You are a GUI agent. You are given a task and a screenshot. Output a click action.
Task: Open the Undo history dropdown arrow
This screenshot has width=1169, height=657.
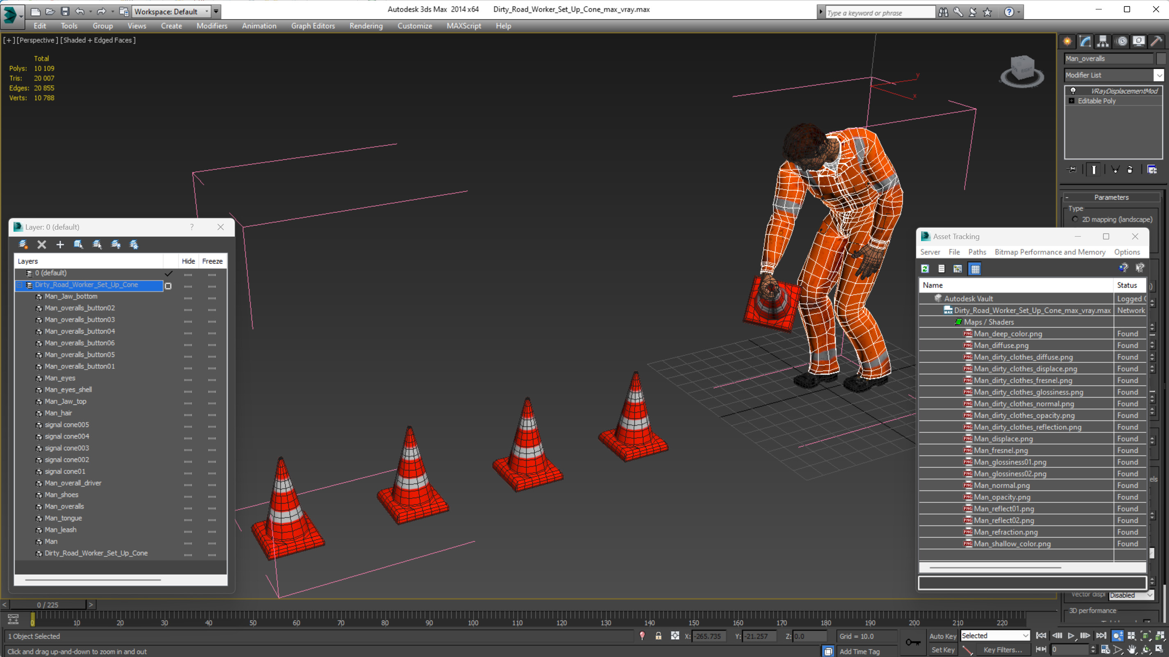click(x=91, y=11)
